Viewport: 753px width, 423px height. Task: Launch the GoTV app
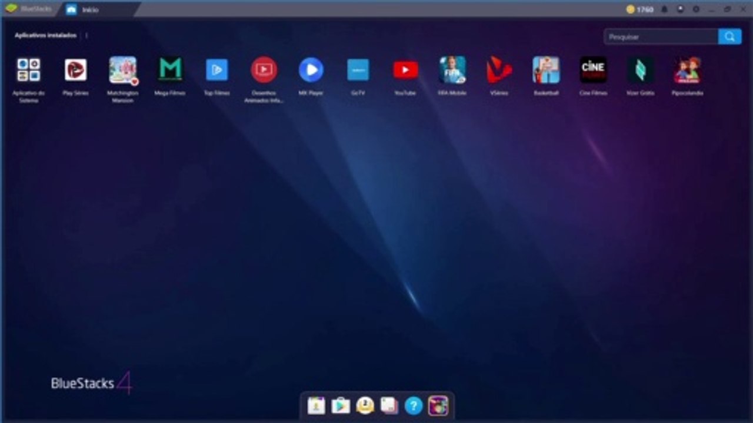click(x=358, y=70)
